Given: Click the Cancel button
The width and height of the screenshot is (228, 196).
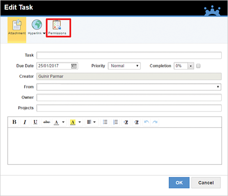Looking at the screenshot, I should [206, 183].
